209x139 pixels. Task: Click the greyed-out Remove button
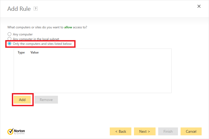[x=46, y=100]
